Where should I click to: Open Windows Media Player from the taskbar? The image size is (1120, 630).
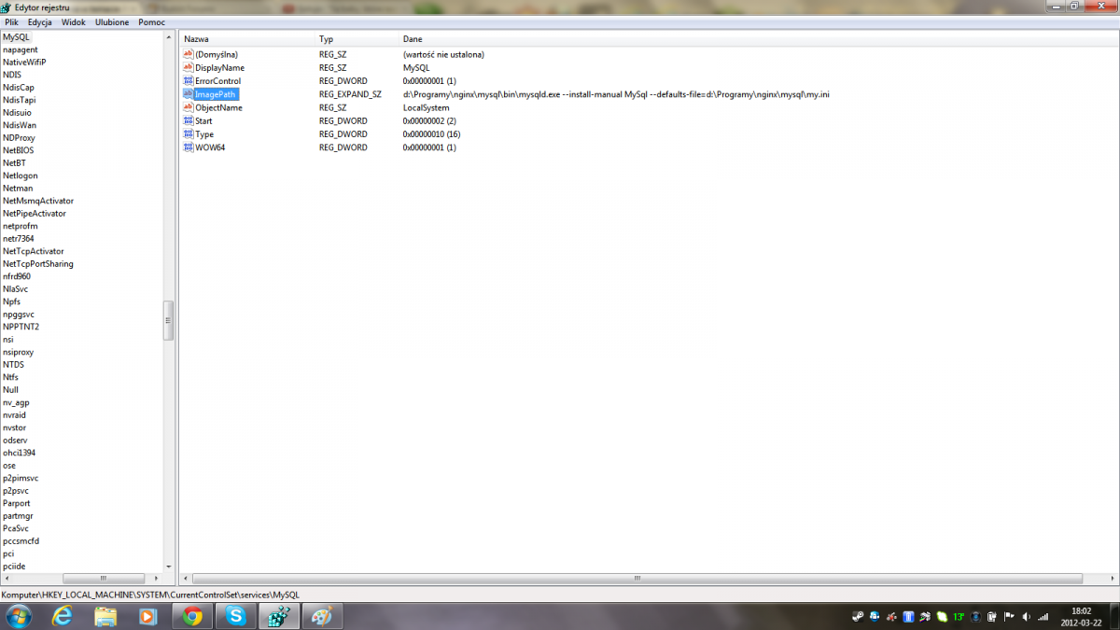[x=148, y=616]
